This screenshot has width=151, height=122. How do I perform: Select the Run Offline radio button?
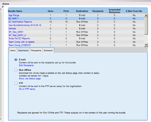(16, 70)
